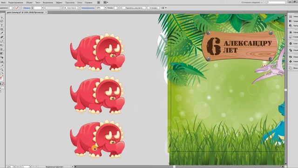Image resolution: width=298 pixels, height=168 pixels.
Task: Open the stroke color swatch dropdown
Action: coord(20,8)
